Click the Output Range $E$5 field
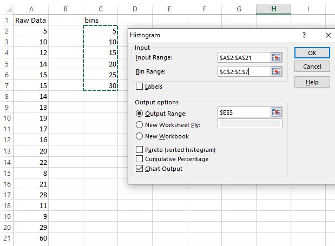335x246 pixels. 244,112
